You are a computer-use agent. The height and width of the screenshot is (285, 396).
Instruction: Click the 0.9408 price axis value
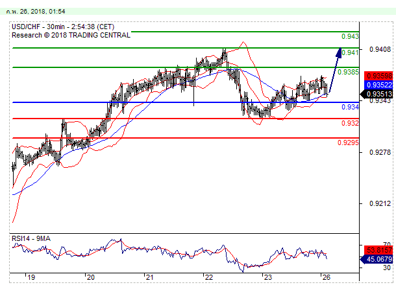pyautogui.click(x=380, y=49)
